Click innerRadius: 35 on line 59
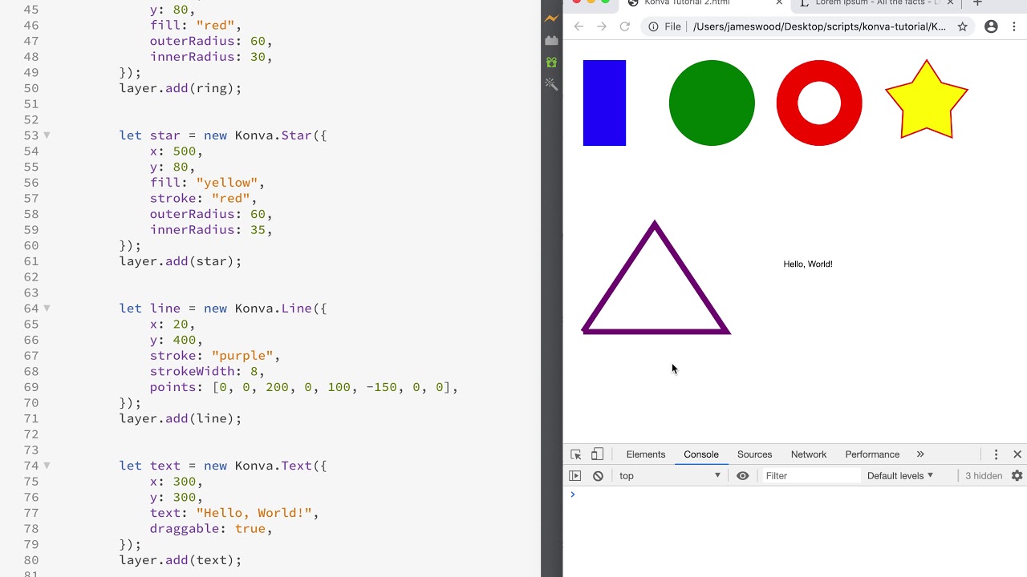This screenshot has height=577, width=1027. click(211, 230)
